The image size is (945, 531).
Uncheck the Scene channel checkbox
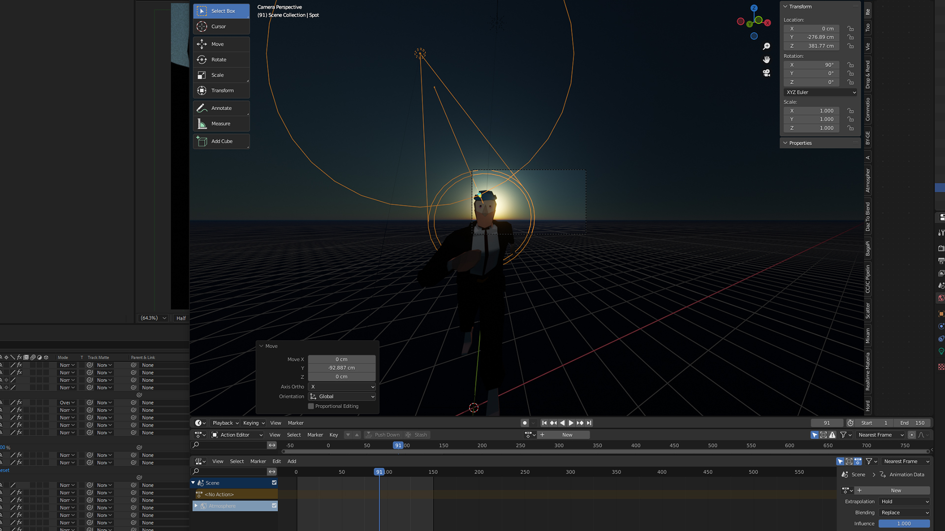click(274, 483)
